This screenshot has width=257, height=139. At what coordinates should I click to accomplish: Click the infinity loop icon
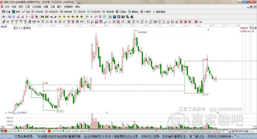point(201,22)
